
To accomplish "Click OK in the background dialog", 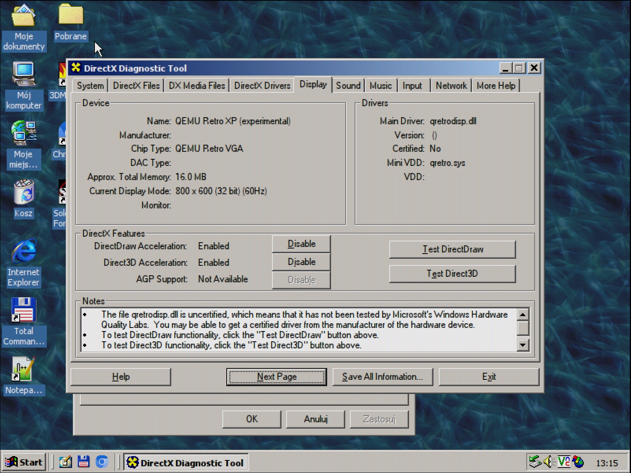I will 252,419.
